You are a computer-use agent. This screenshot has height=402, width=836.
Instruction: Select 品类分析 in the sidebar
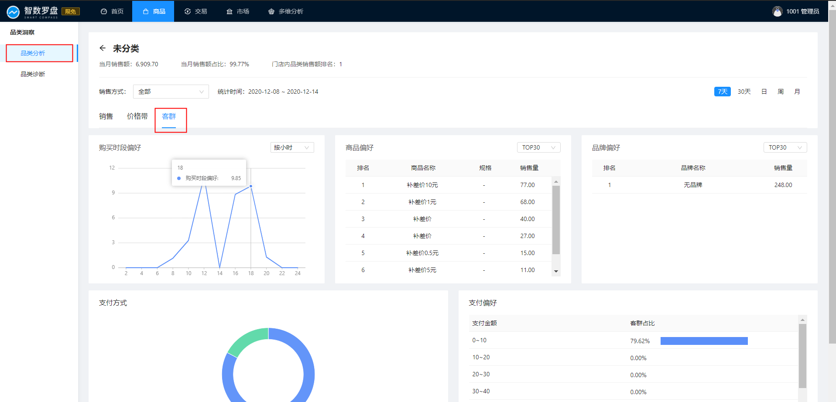(x=33, y=53)
